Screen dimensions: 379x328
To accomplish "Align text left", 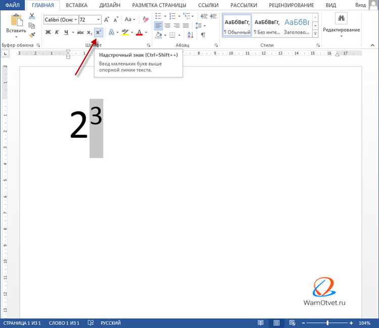I will (158, 25).
